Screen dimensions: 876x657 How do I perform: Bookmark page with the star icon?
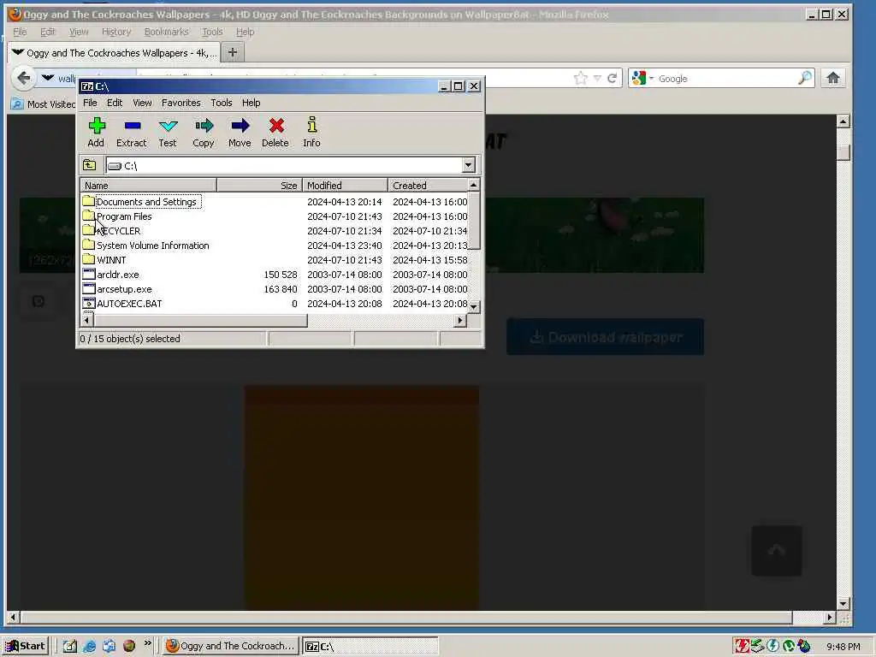(x=581, y=78)
